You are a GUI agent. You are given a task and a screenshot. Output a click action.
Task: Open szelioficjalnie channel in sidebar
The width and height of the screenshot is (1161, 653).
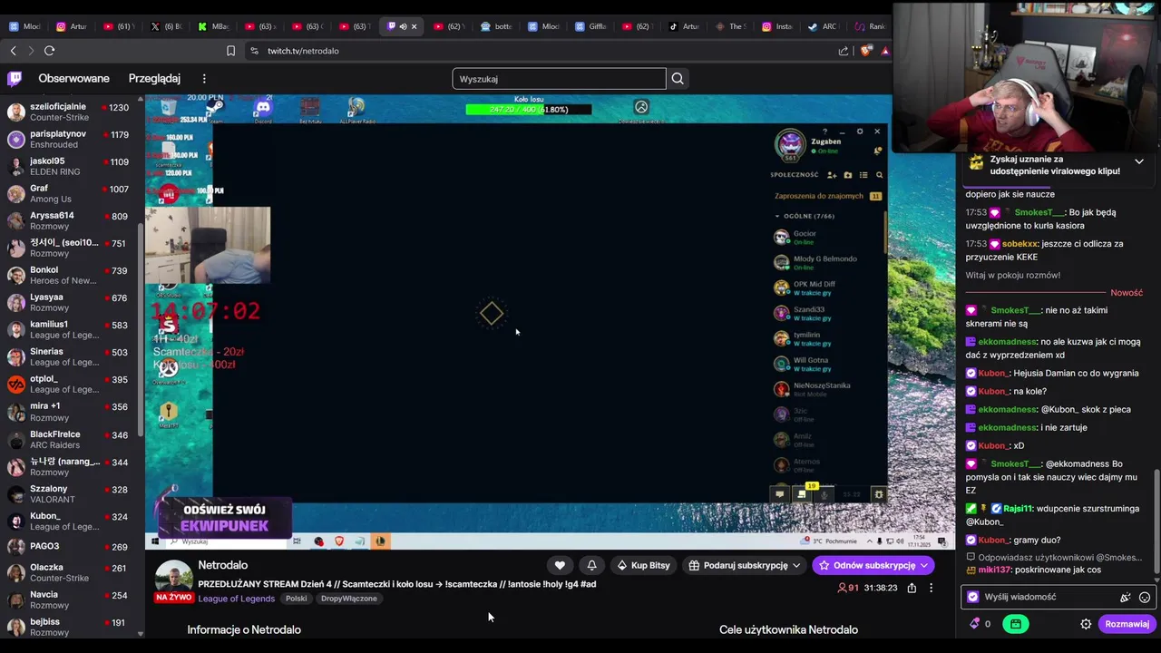(x=71, y=112)
